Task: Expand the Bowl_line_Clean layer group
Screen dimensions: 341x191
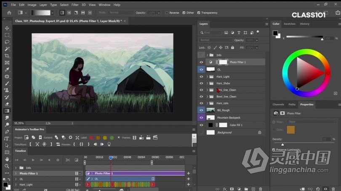Action: click(207, 97)
